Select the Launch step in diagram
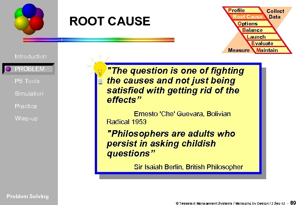Screen dimensions: 297x205 (262, 37)
